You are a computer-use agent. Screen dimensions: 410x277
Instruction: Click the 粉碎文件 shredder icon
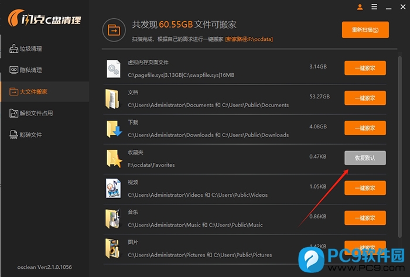[x=13, y=135]
